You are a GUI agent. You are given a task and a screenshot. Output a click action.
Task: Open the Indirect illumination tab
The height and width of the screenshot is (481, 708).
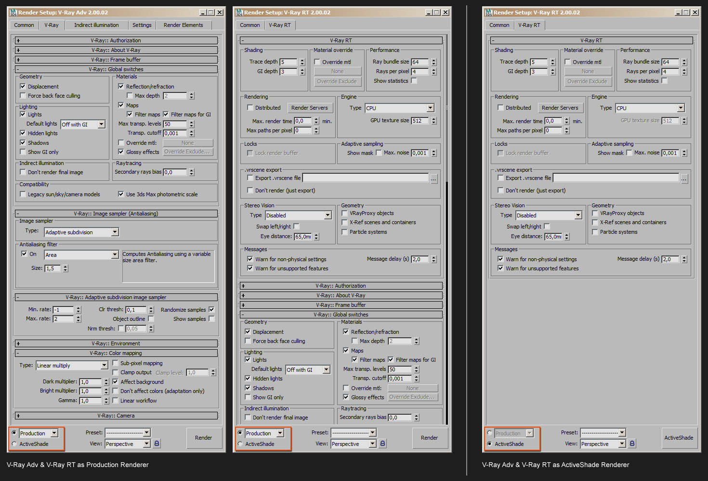[x=96, y=25]
